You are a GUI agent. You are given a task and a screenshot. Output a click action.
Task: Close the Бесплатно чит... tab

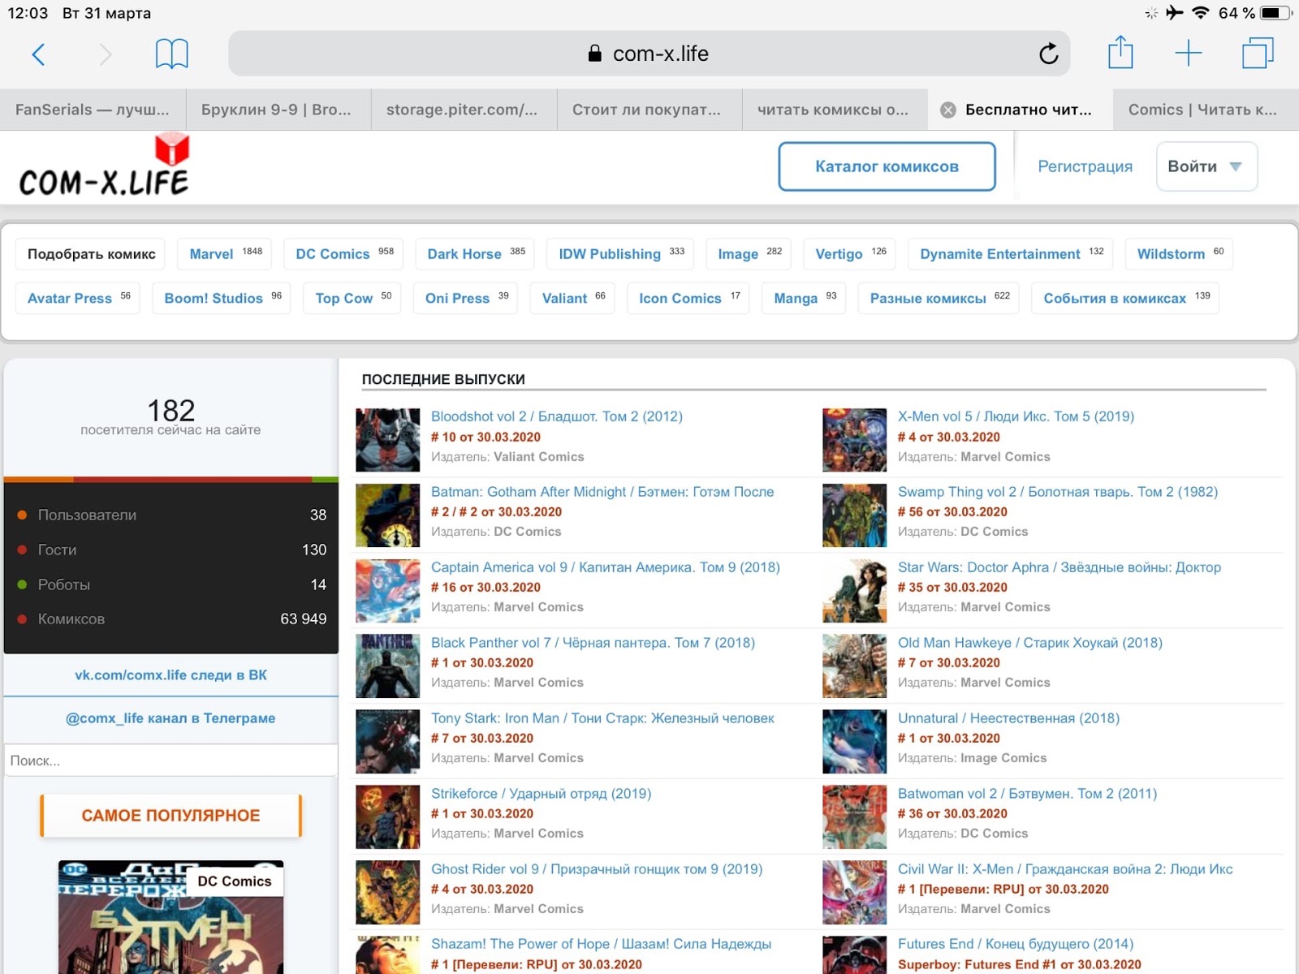(947, 110)
